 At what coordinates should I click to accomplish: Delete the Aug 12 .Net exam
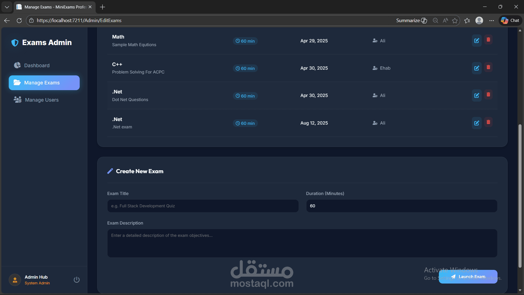[x=488, y=122]
